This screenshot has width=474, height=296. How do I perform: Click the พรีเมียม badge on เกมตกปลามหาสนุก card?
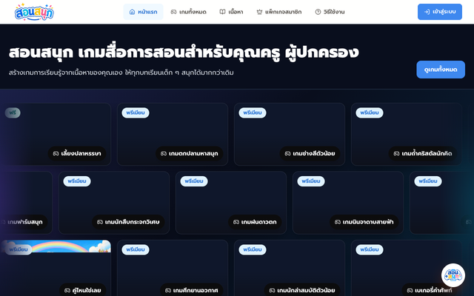136,112
